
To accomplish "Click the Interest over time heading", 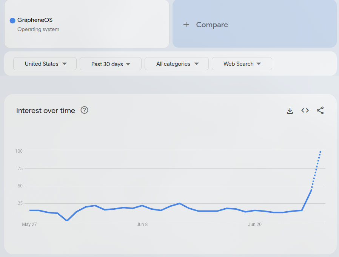I will click(46, 110).
